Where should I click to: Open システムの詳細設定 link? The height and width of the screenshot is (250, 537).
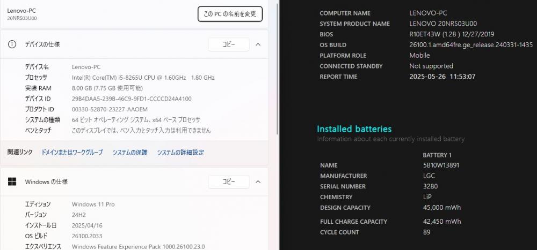point(180,153)
